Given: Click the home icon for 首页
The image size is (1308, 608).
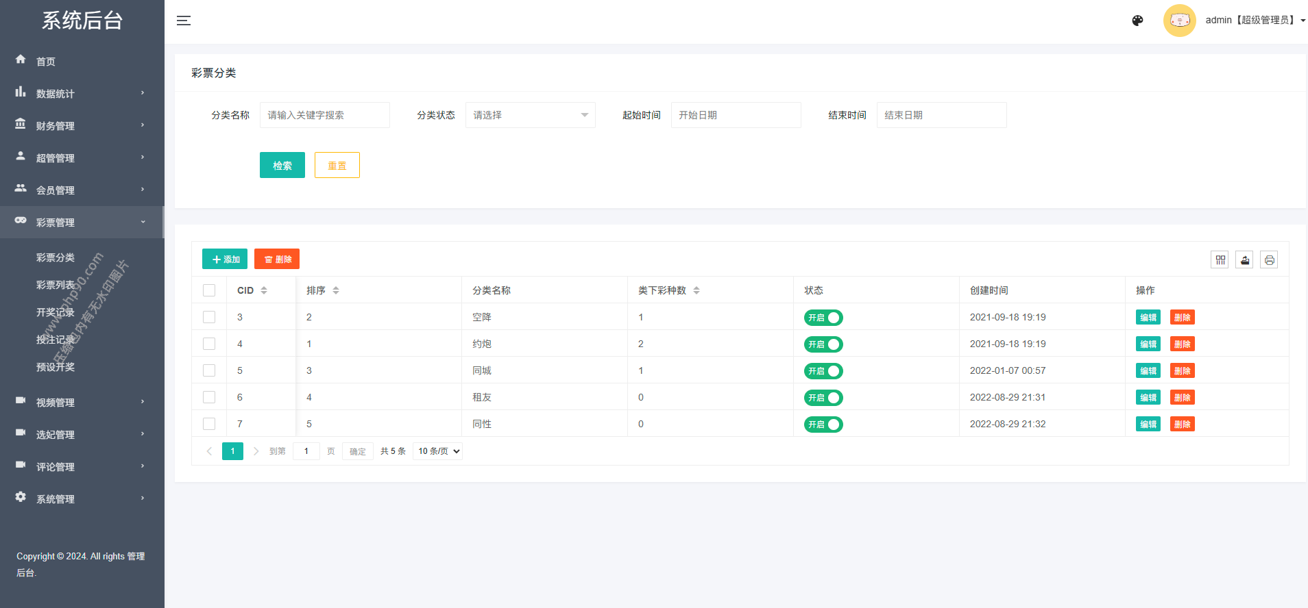Looking at the screenshot, I should [x=21, y=60].
